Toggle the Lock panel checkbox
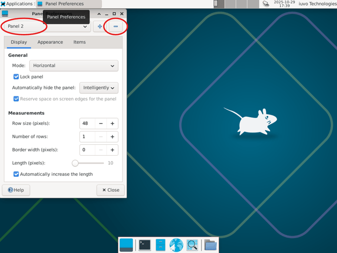The width and height of the screenshot is (337, 253). [x=16, y=77]
